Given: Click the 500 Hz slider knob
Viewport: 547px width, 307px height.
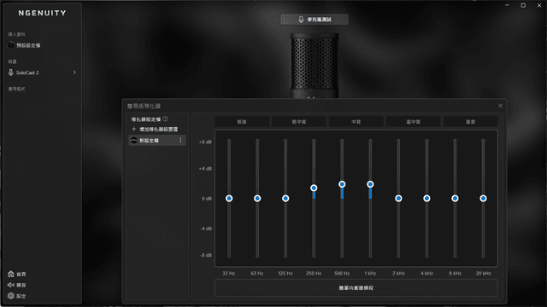Looking at the screenshot, I should click(342, 184).
